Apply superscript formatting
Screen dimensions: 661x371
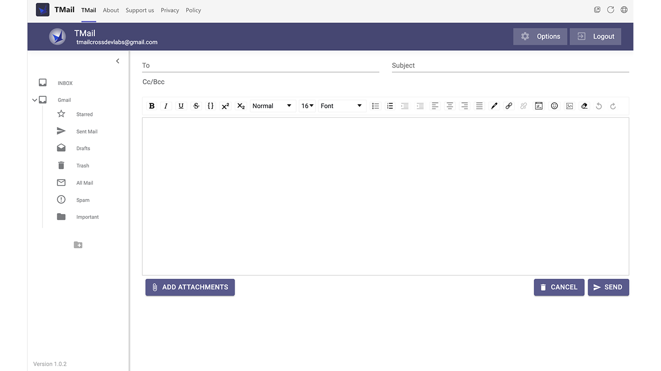[225, 106]
